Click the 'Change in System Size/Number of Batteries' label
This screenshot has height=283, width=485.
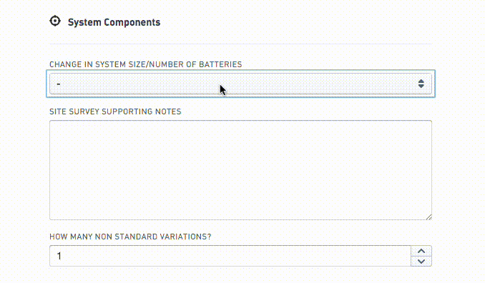pyautogui.click(x=146, y=64)
